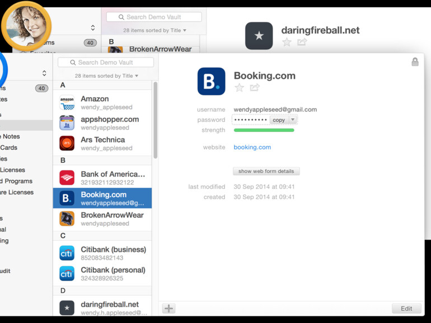Click the daringfireball.net star icon in list
Viewport: 431px width, 323px height.
coord(67,307)
